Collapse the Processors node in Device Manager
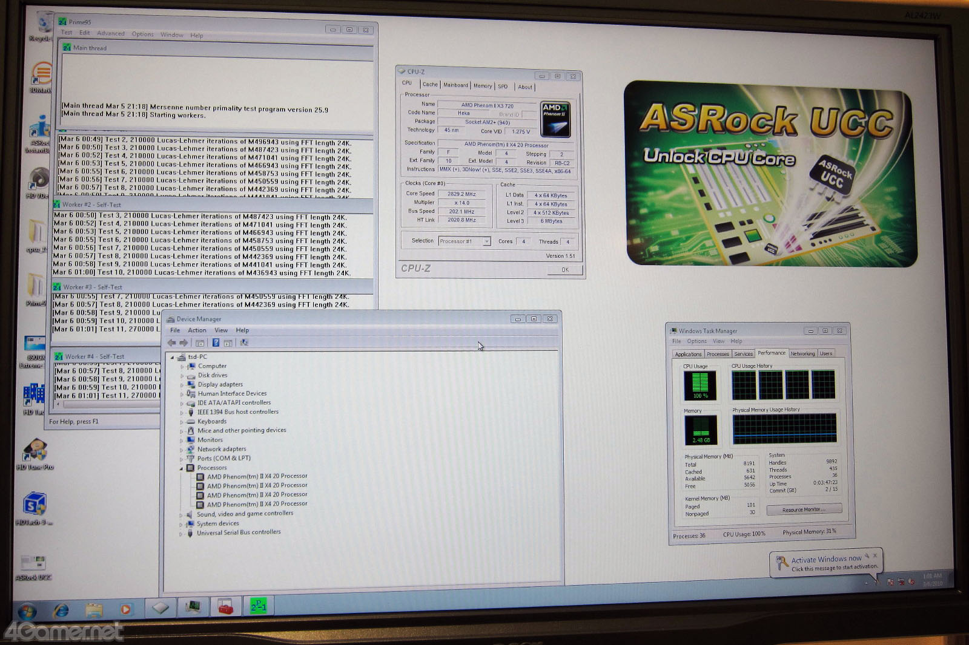Screen dimensions: 969x645 pos(181,468)
